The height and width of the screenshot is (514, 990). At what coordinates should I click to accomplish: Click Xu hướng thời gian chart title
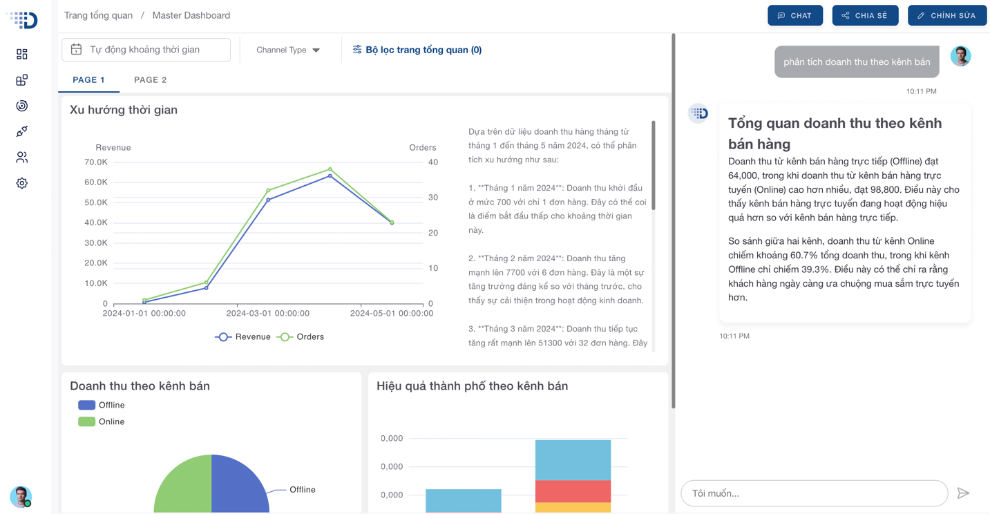pos(124,110)
